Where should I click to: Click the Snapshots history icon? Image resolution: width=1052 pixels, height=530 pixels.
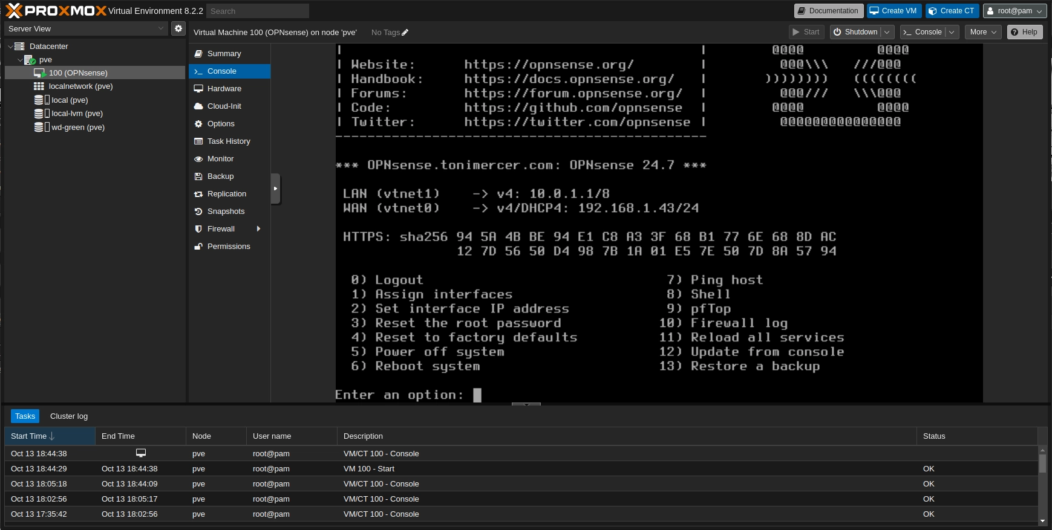[198, 212]
